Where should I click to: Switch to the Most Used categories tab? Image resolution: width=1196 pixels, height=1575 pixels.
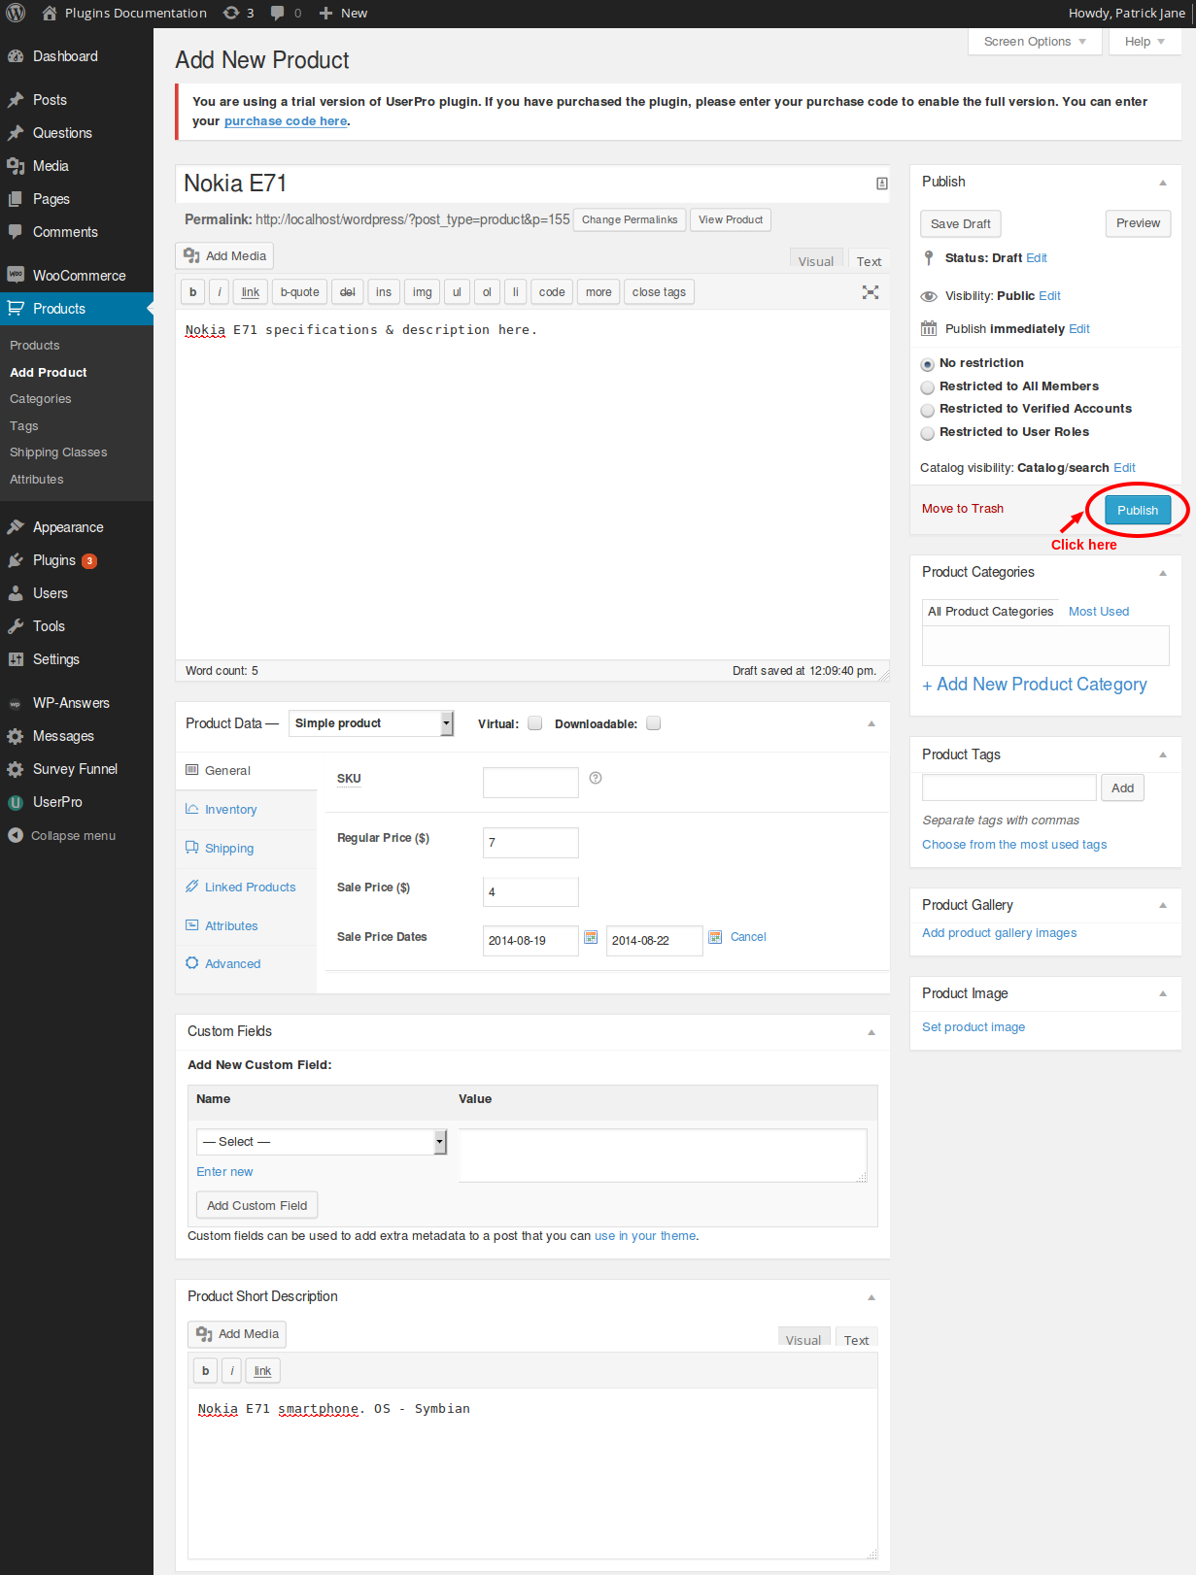1099,612
